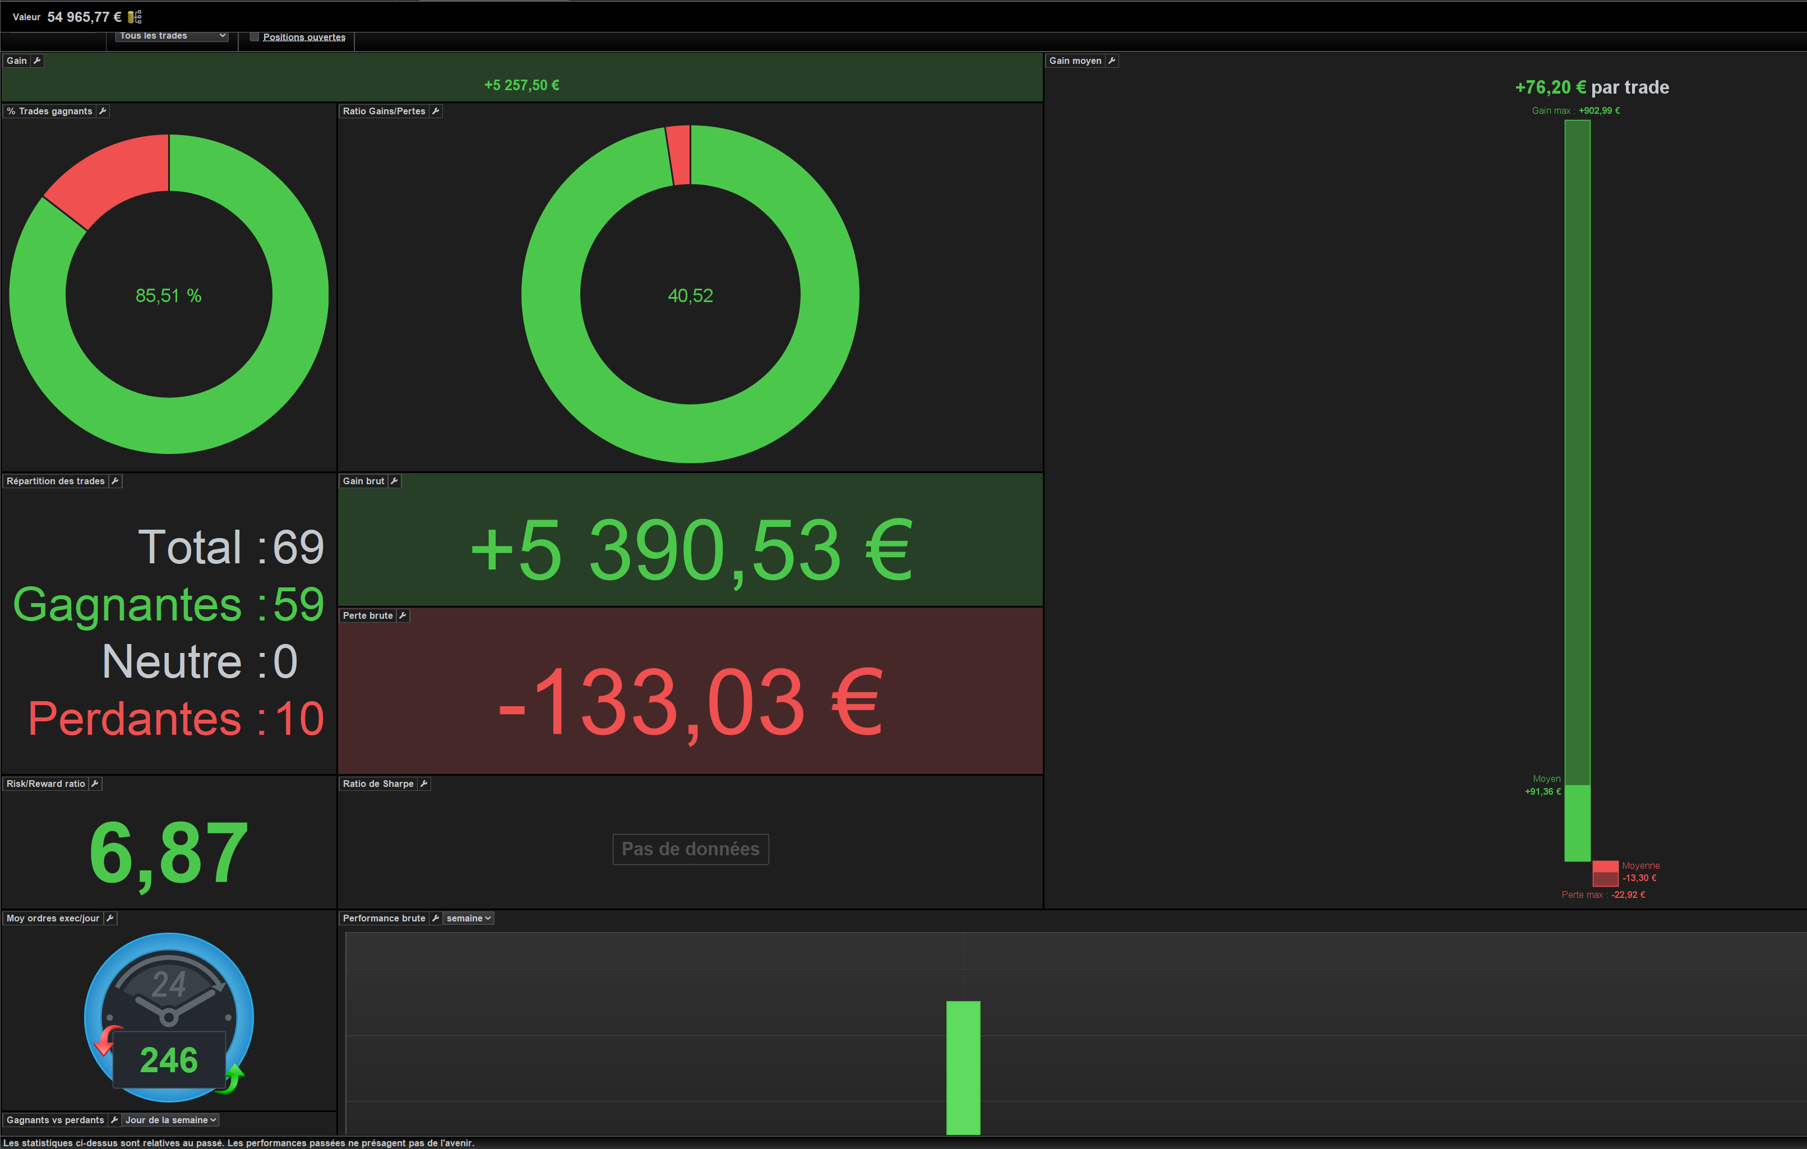
Task: Open the Tous les trades dropdown
Action: (172, 36)
